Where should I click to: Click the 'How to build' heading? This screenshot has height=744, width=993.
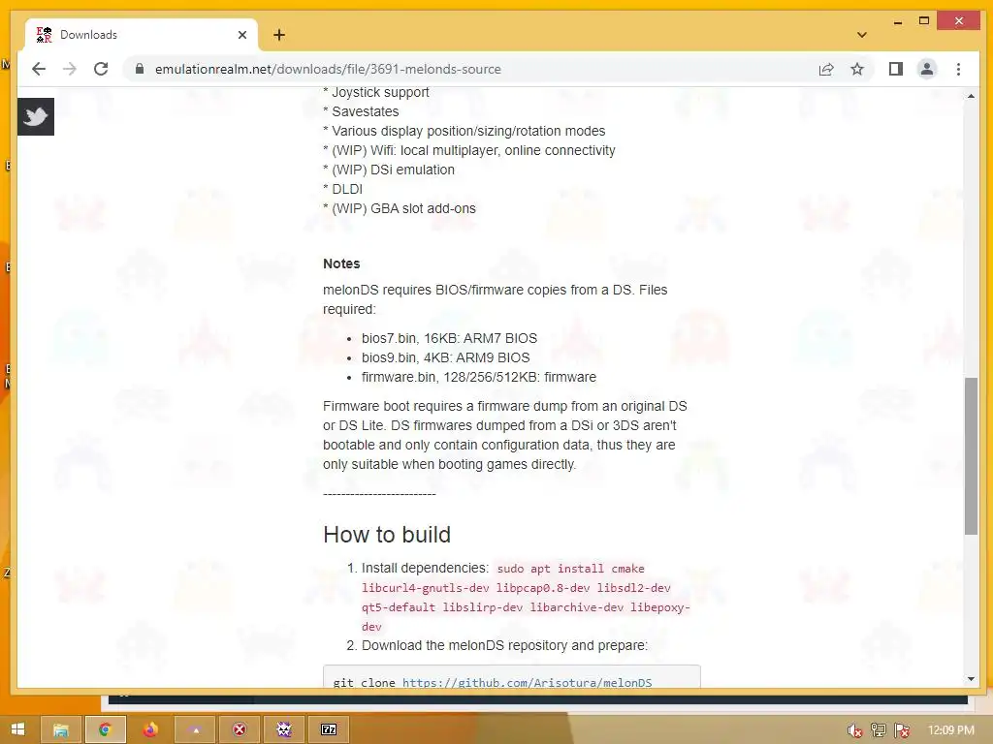click(387, 535)
